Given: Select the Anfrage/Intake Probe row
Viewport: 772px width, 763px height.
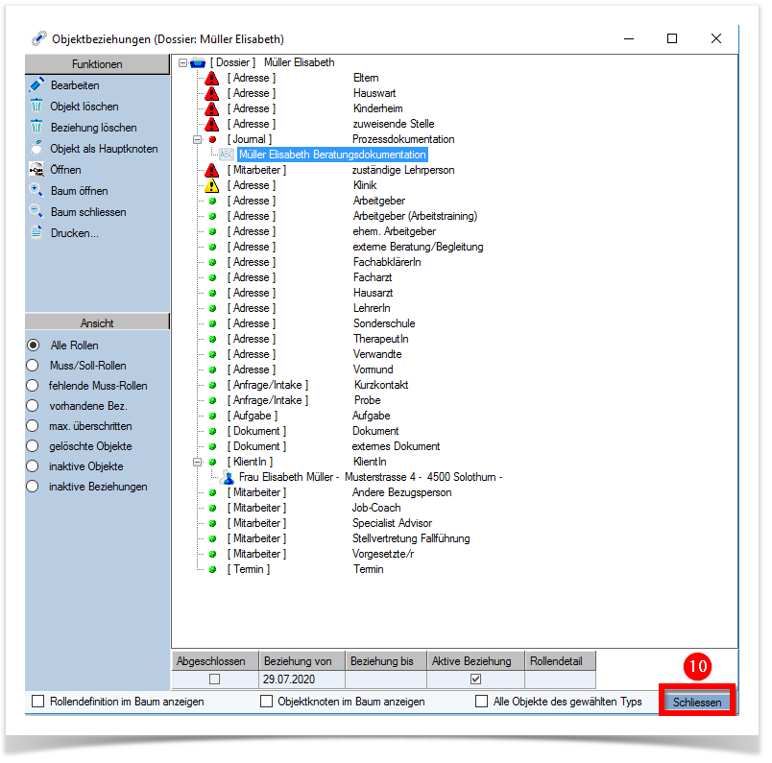Looking at the screenshot, I should 303,400.
